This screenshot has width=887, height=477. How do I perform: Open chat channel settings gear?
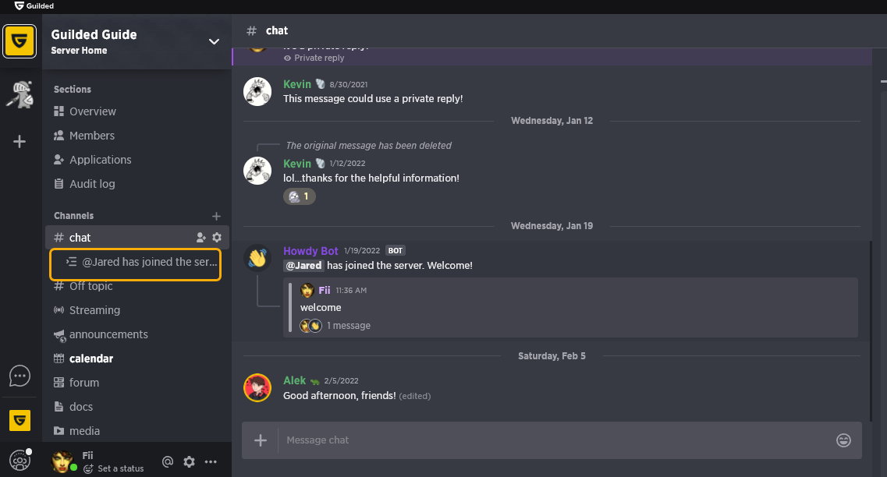[x=217, y=238]
